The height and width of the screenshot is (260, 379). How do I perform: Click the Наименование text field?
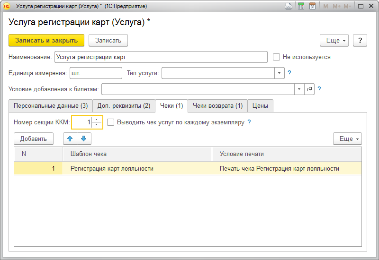161,57
